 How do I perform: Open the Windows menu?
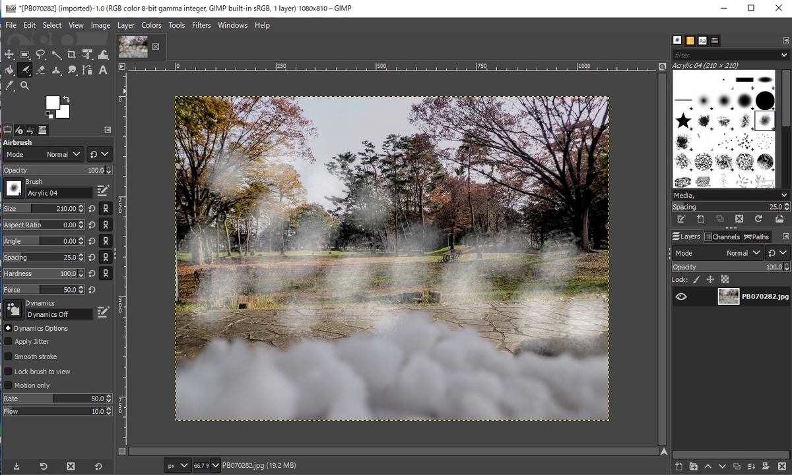tap(232, 25)
